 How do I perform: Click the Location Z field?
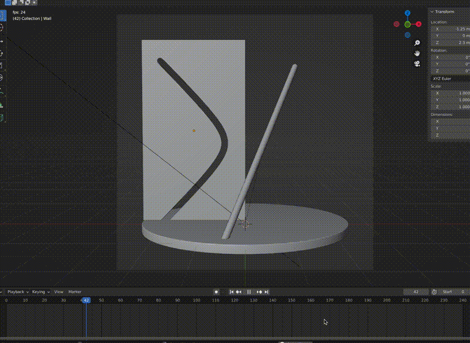(x=450, y=43)
